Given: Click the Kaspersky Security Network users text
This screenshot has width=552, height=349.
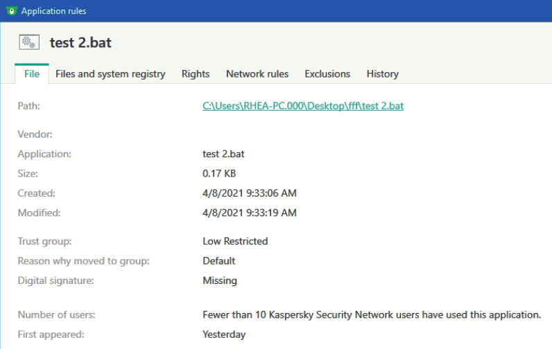Looking at the screenshot, I should (372, 314).
